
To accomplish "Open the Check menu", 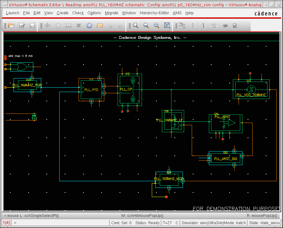I will [78, 13].
